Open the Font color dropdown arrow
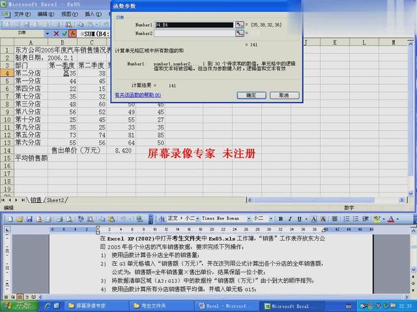This screenshot has width=417, height=312. click(x=397, y=219)
